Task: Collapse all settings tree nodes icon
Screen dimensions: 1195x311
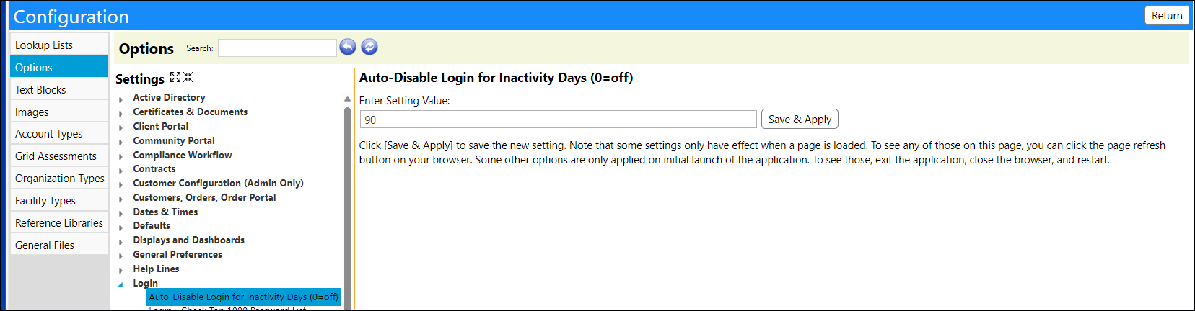Action: click(188, 77)
